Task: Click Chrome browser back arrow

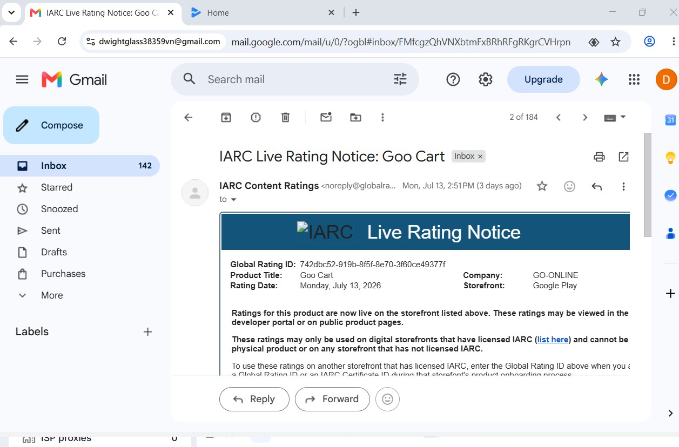Action: click(x=14, y=42)
